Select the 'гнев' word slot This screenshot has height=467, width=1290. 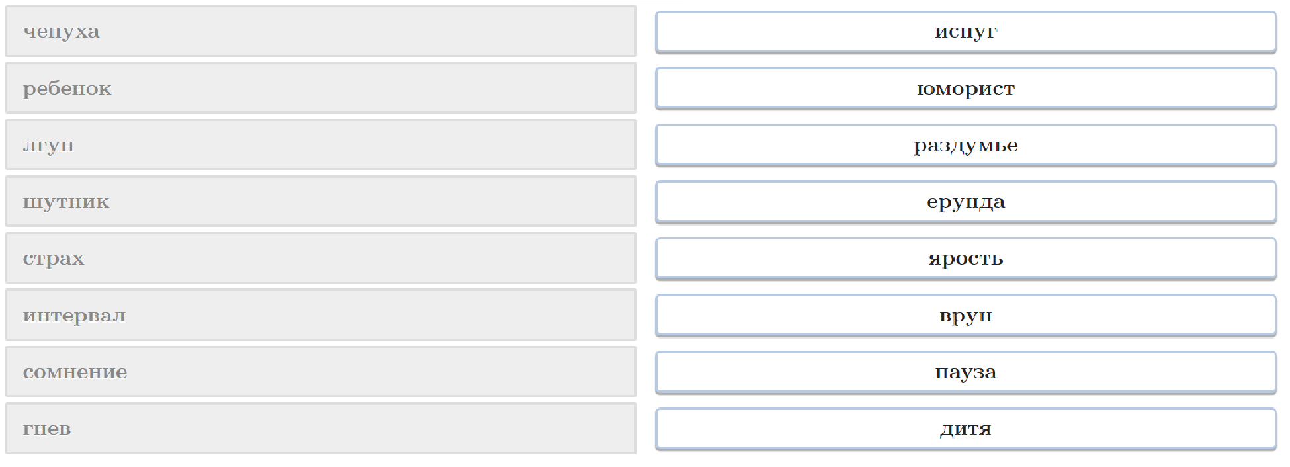321,429
